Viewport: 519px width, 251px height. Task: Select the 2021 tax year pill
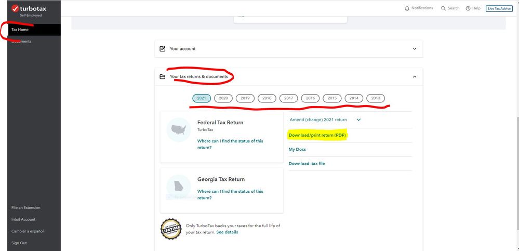(x=202, y=98)
